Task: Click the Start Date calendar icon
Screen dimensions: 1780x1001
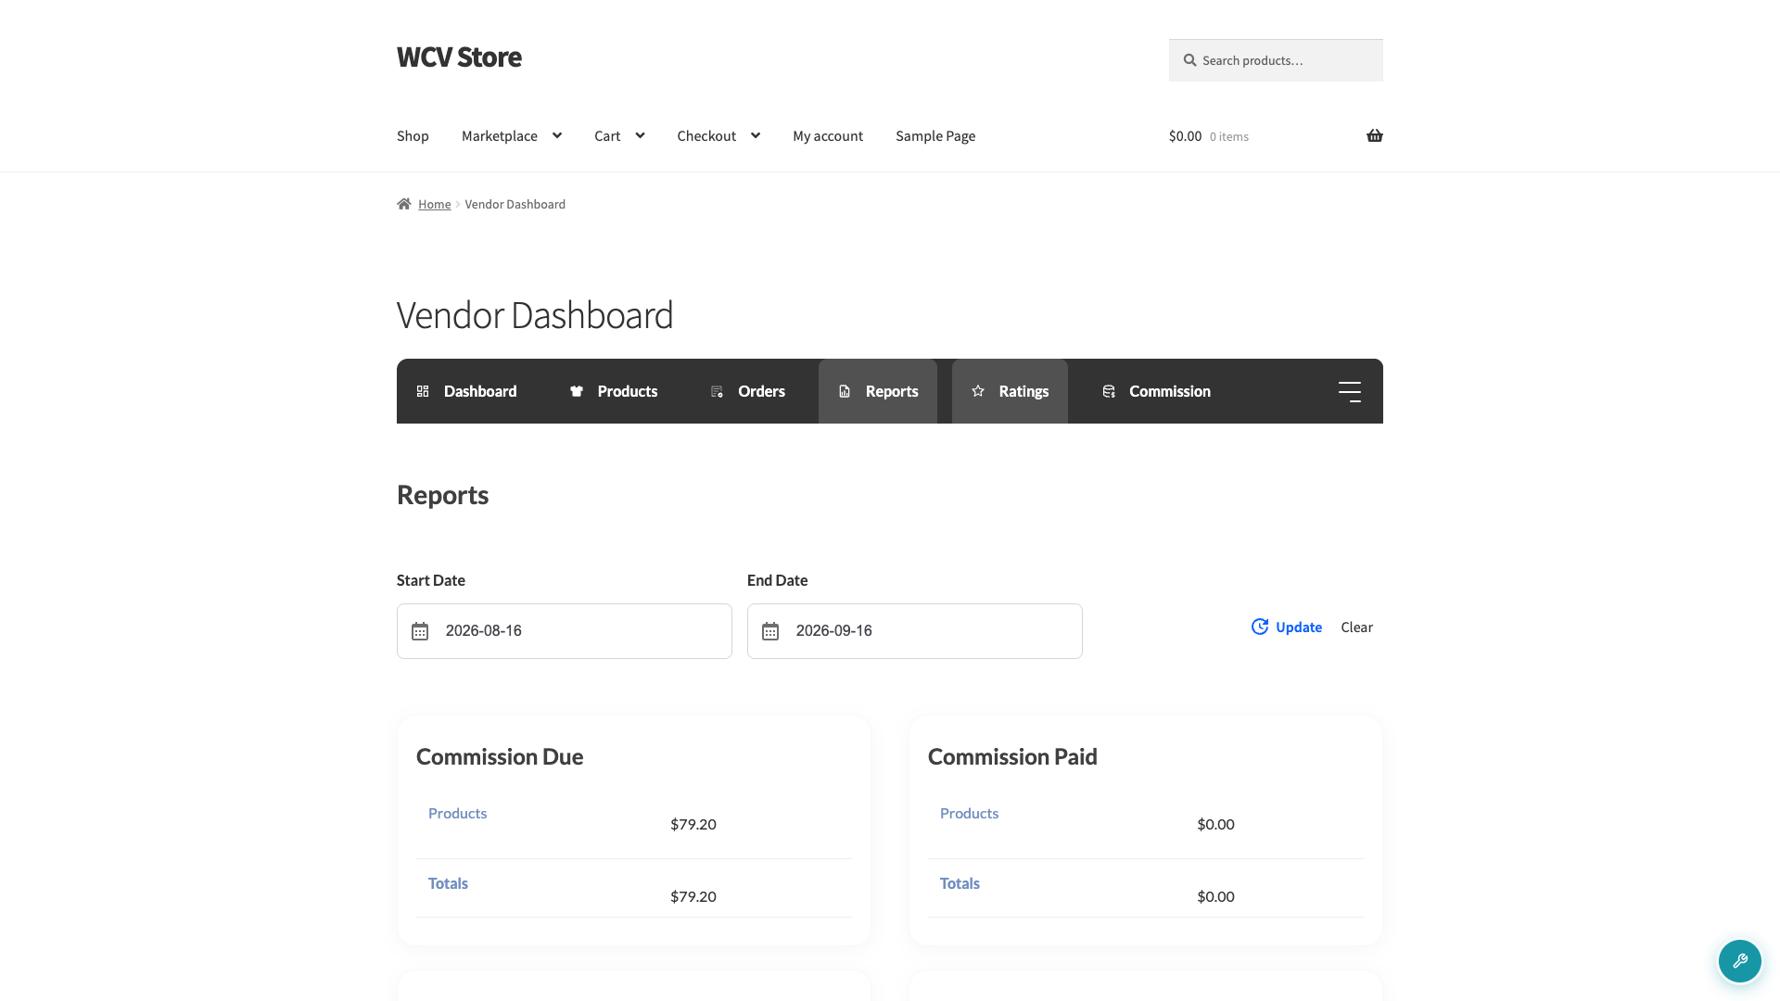Action: click(420, 631)
